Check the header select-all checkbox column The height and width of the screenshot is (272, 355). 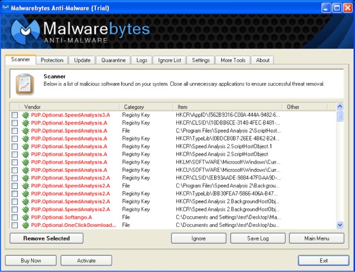coord(15,107)
